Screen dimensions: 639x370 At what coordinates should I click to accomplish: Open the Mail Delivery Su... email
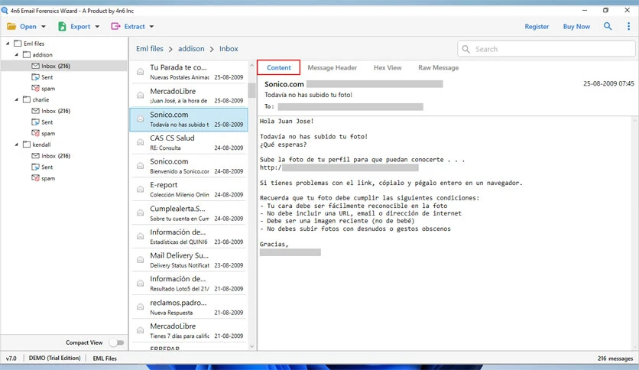(189, 260)
